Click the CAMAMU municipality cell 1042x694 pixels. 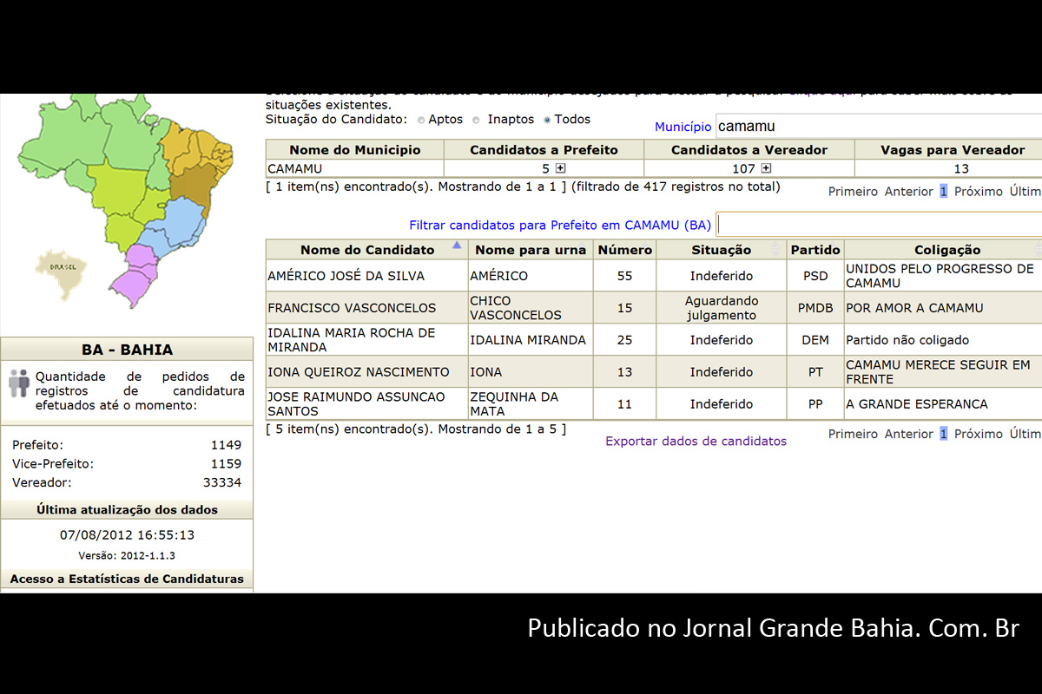click(x=354, y=168)
